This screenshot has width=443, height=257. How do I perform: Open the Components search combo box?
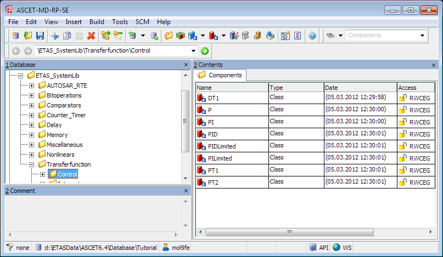[x=422, y=36]
